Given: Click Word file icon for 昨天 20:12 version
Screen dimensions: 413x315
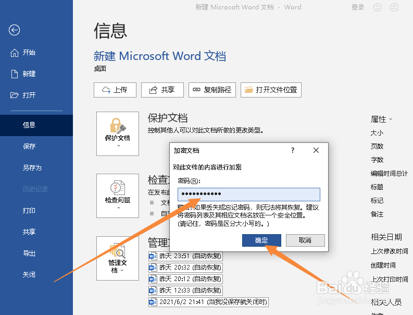Looking at the screenshot, I should click(x=153, y=279).
